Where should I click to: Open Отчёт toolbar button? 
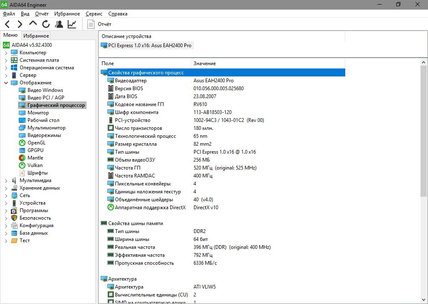pyautogui.click(x=104, y=24)
